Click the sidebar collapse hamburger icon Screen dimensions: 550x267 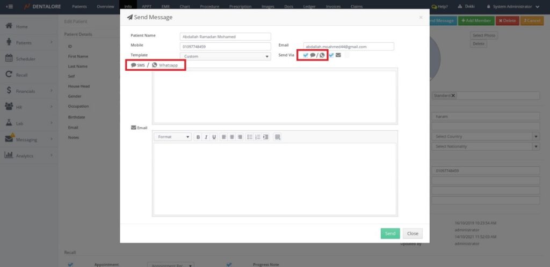tap(9, 7)
